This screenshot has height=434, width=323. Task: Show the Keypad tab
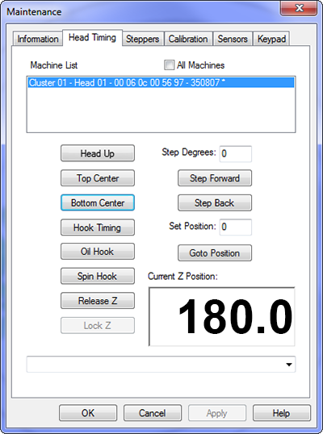[x=271, y=39]
